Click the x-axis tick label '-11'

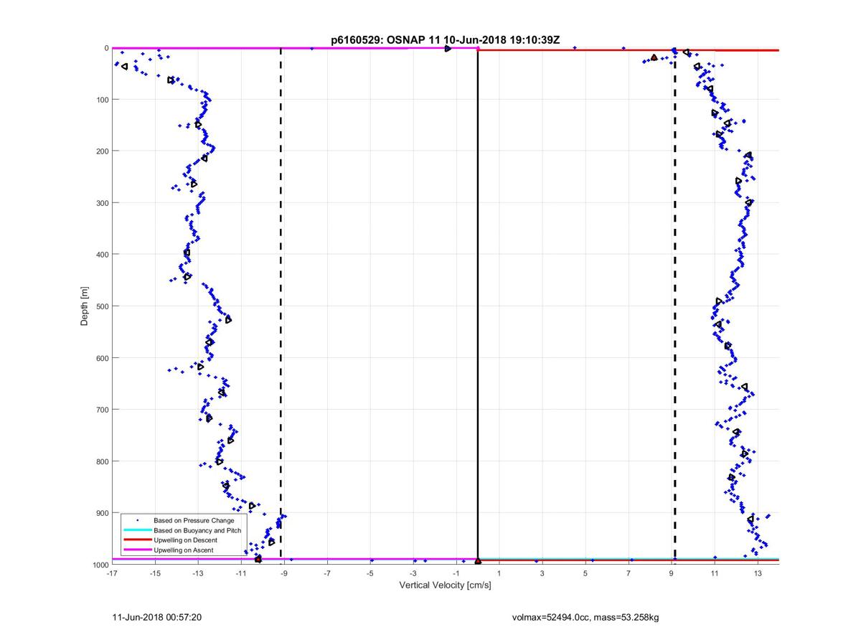240,573
